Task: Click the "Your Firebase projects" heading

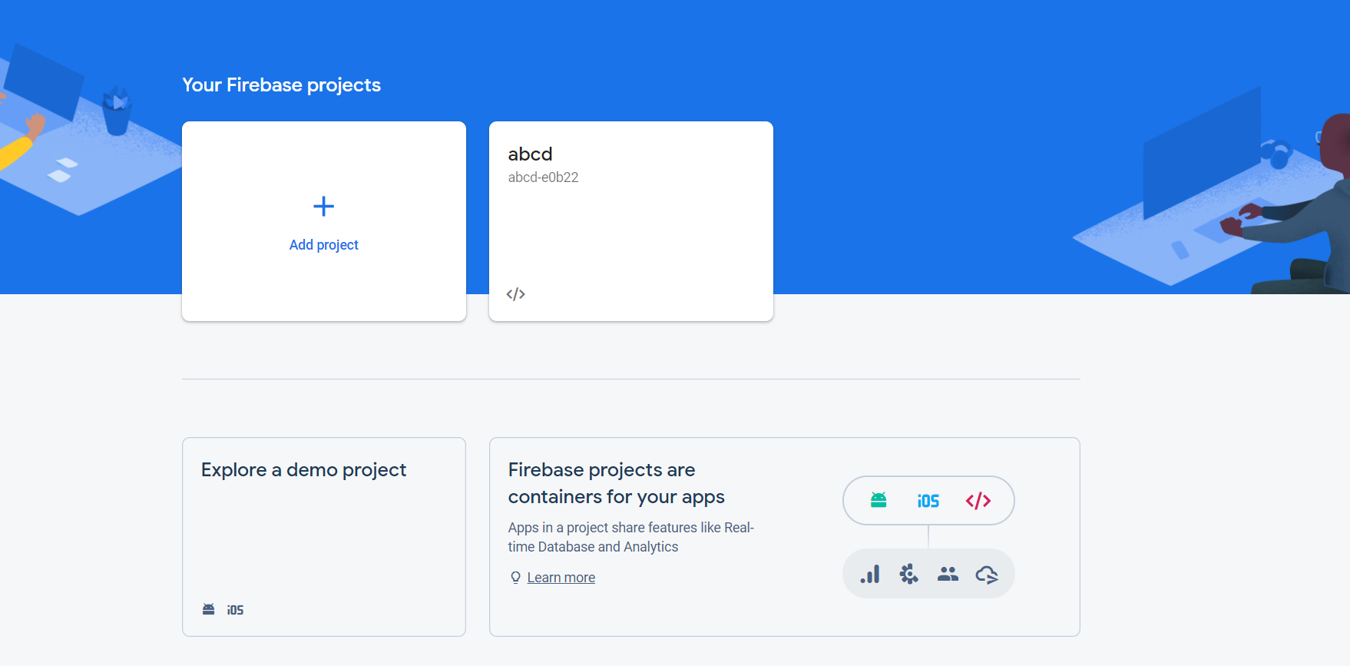Action: [x=281, y=85]
